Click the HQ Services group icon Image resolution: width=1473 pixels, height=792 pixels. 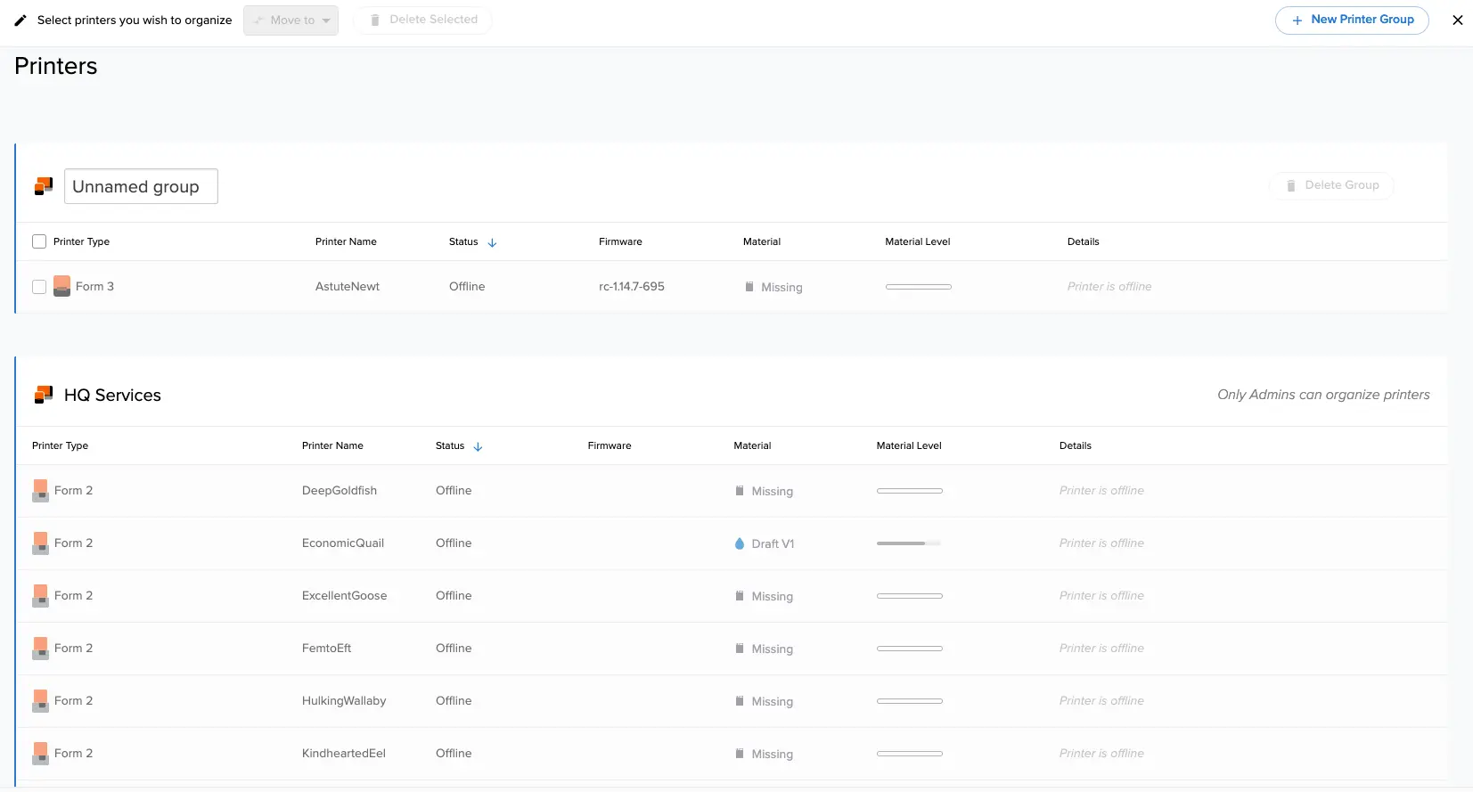click(x=44, y=395)
